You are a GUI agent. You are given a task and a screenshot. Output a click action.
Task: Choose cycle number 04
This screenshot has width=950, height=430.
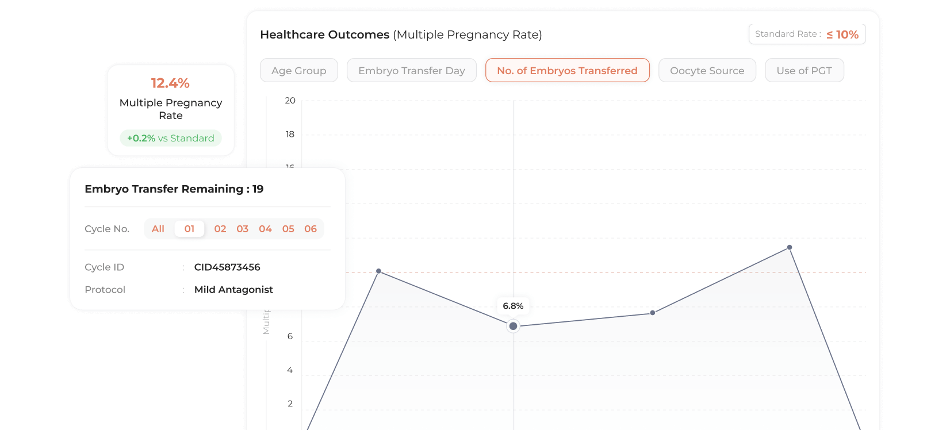click(x=265, y=229)
